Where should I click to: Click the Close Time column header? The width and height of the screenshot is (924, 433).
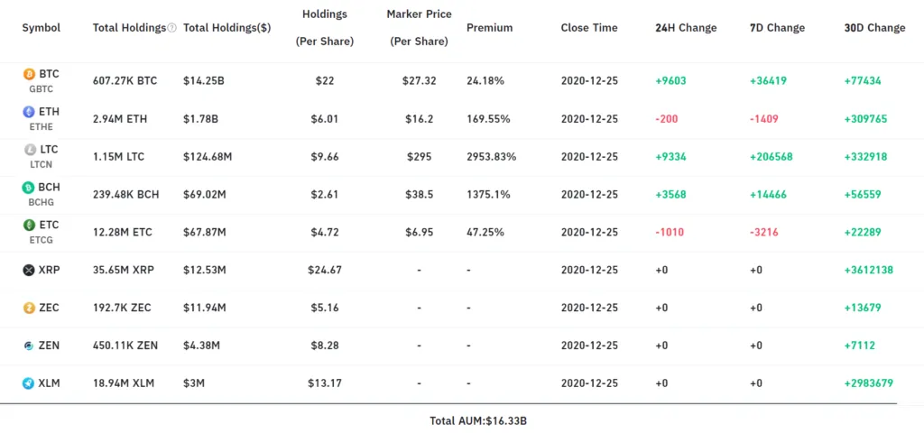[x=589, y=28]
